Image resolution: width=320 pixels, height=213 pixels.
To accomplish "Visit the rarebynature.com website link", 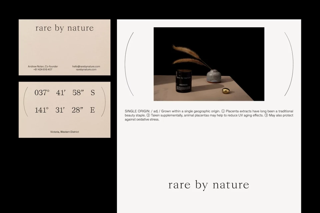I will coord(86,70).
